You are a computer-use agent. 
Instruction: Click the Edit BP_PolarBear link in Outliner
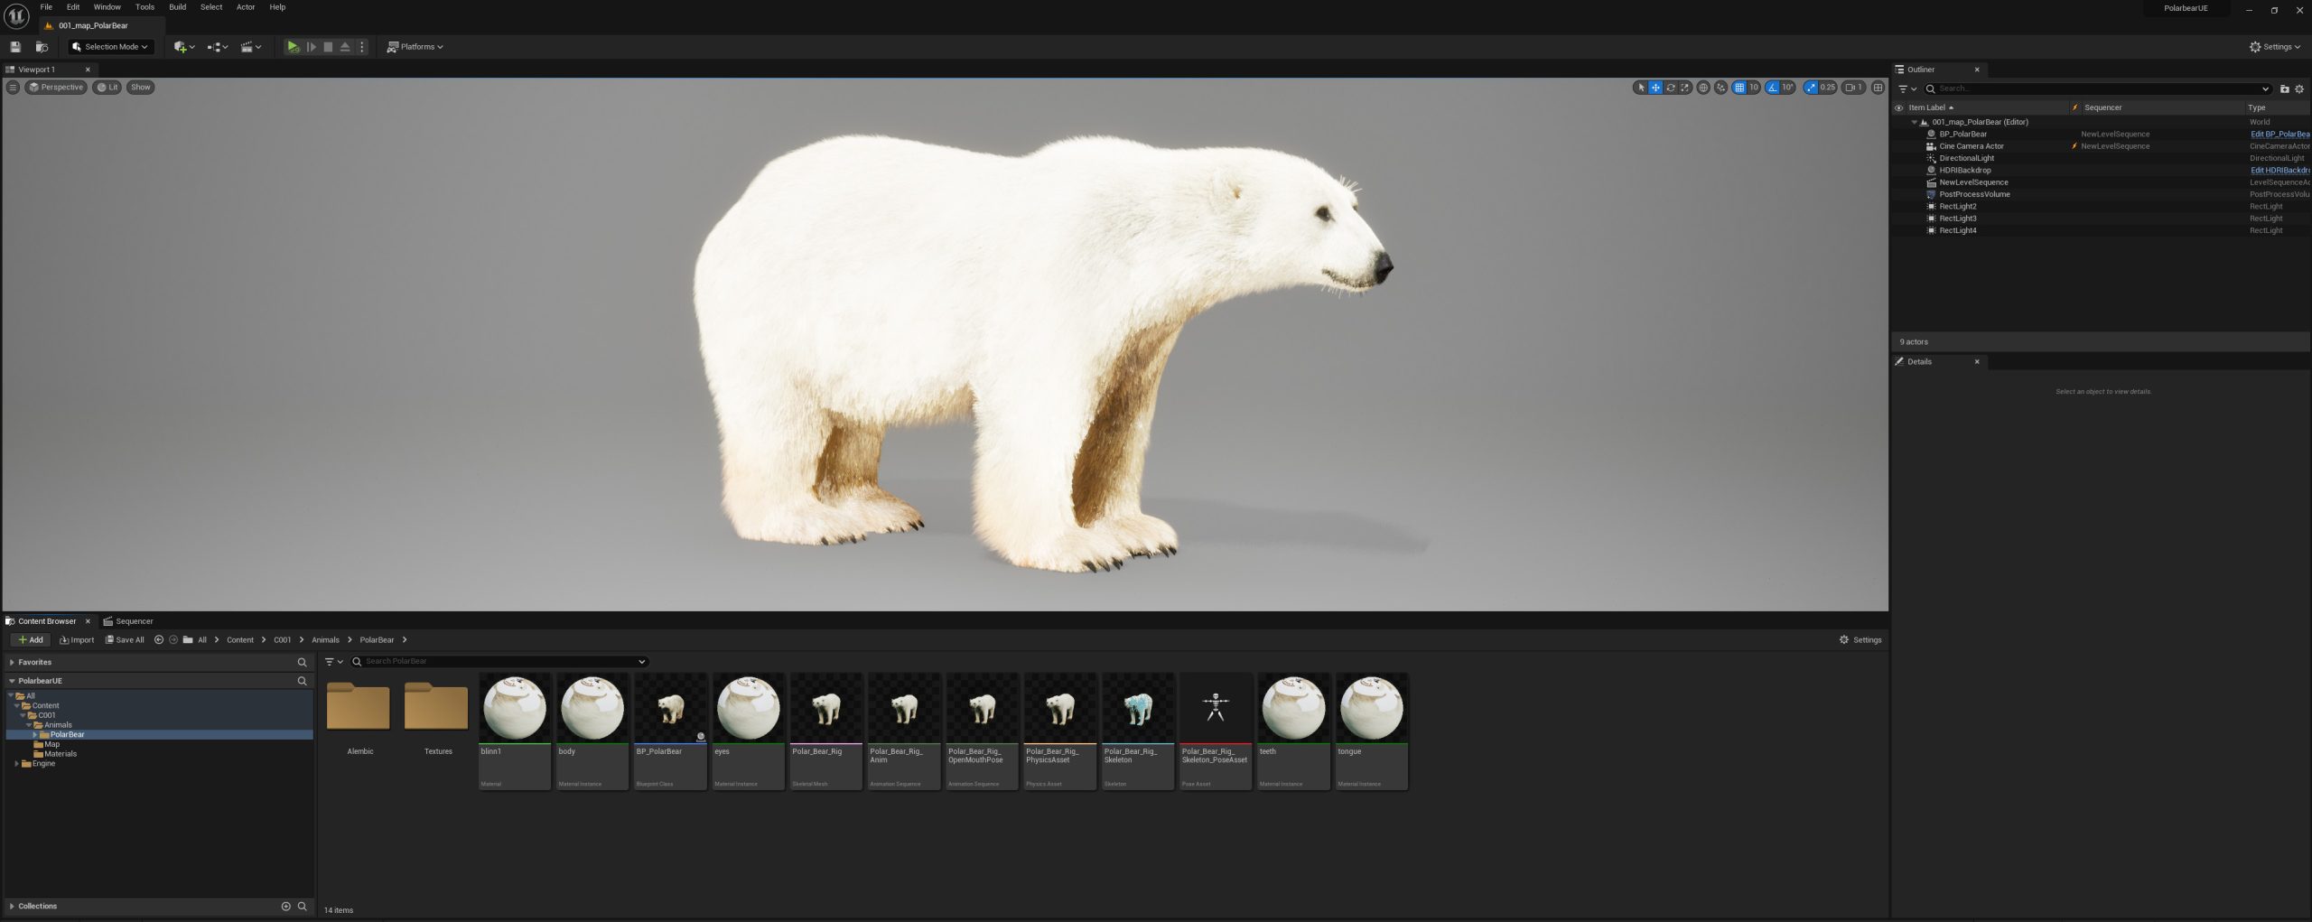[2279, 135]
